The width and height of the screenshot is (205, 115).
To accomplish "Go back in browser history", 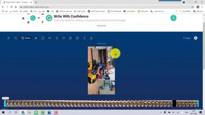I will 3,7.
